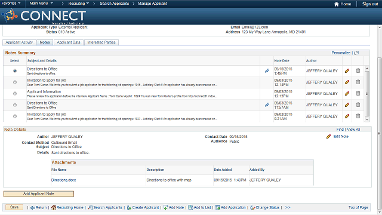Click the page vertical scrollbar
Viewport: 382px width, 215px height.
point(380,133)
